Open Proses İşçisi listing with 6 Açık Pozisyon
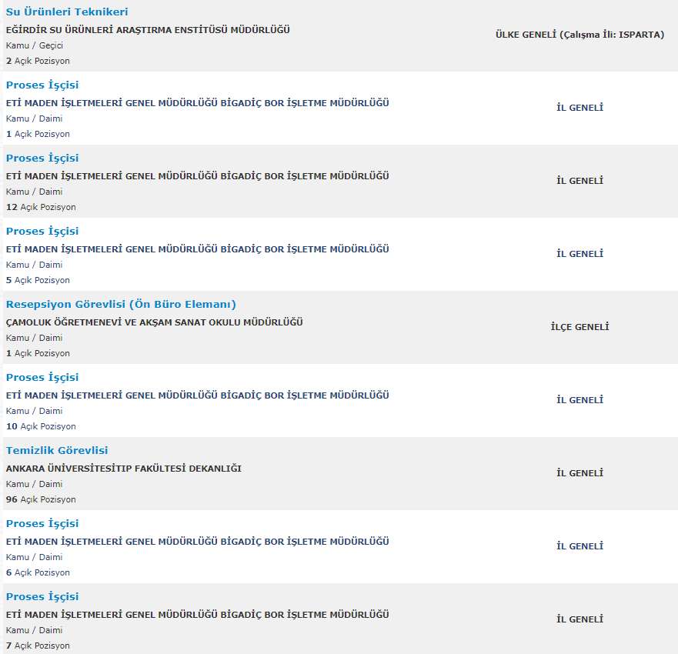This screenshot has height=654, width=678. pyautogui.click(x=42, y=523)
